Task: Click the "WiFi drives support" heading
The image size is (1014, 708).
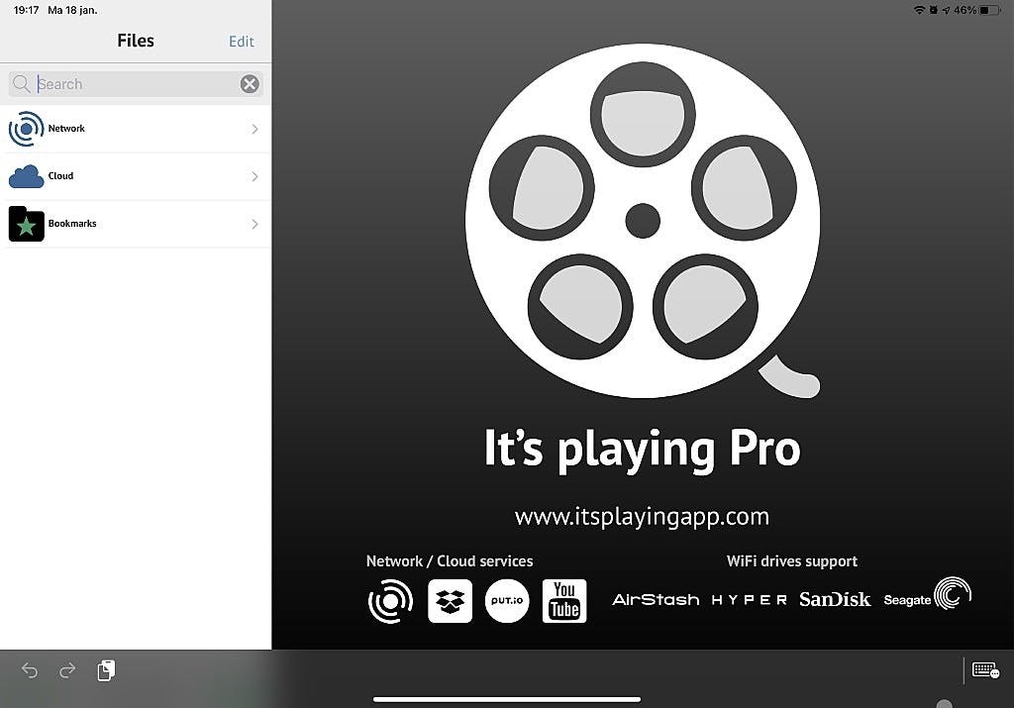Action: [792, 561]
